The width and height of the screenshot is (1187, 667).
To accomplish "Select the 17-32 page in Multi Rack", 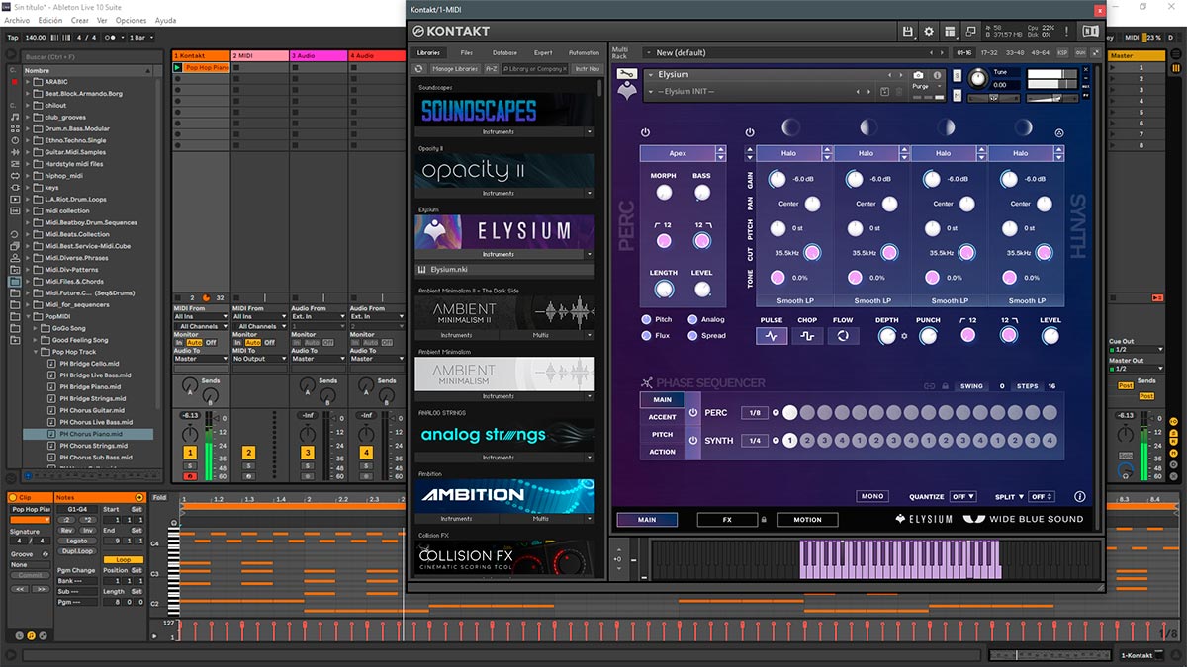I will pos(989,52).
